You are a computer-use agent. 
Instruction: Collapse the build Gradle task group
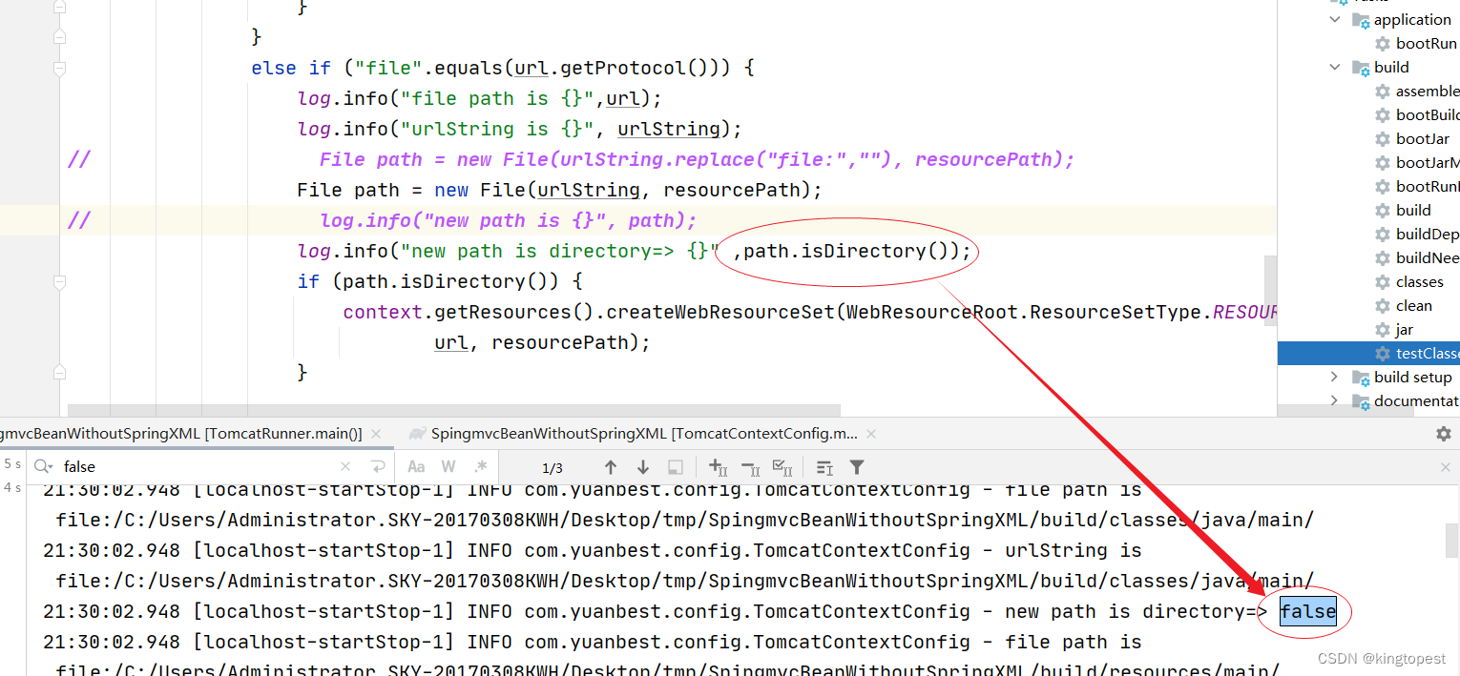(x=1334, y=67)
